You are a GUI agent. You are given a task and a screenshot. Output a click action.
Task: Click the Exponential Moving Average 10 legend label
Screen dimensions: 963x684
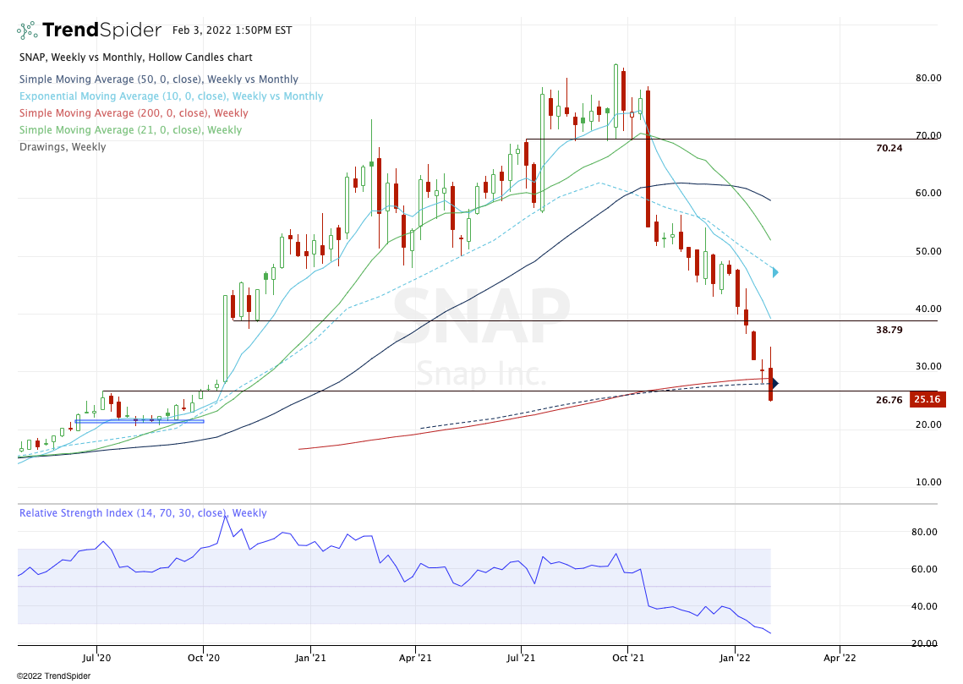[171, 96]
